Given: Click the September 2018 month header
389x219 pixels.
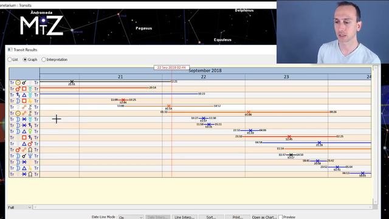Looking at the screenshot, I should [x=205, y=71].
